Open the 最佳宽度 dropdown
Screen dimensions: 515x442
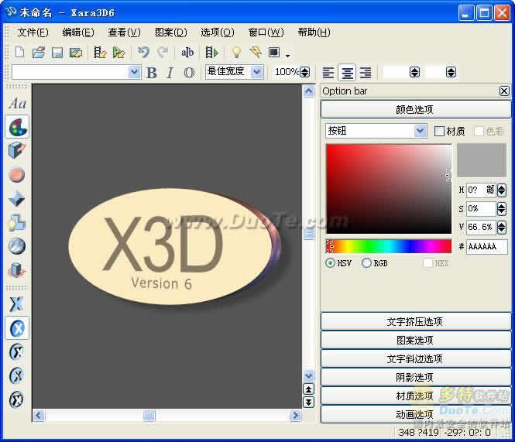[x=257, y=72]
